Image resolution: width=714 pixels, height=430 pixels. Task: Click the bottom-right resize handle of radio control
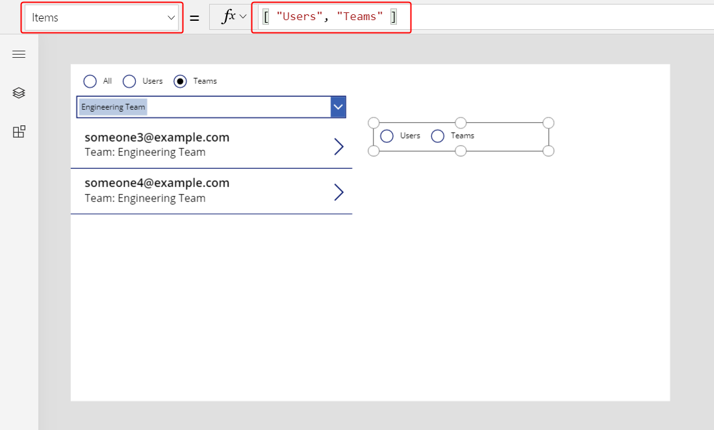(548, 151)
